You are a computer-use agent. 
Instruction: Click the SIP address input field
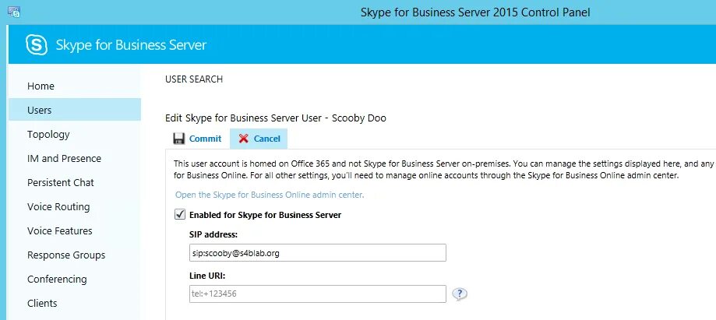point(317,253)
